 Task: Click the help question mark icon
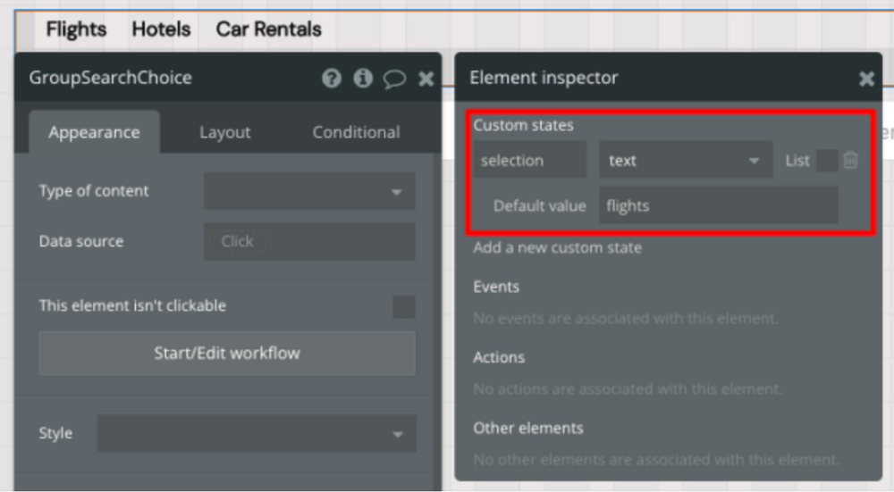coord(332,79)
